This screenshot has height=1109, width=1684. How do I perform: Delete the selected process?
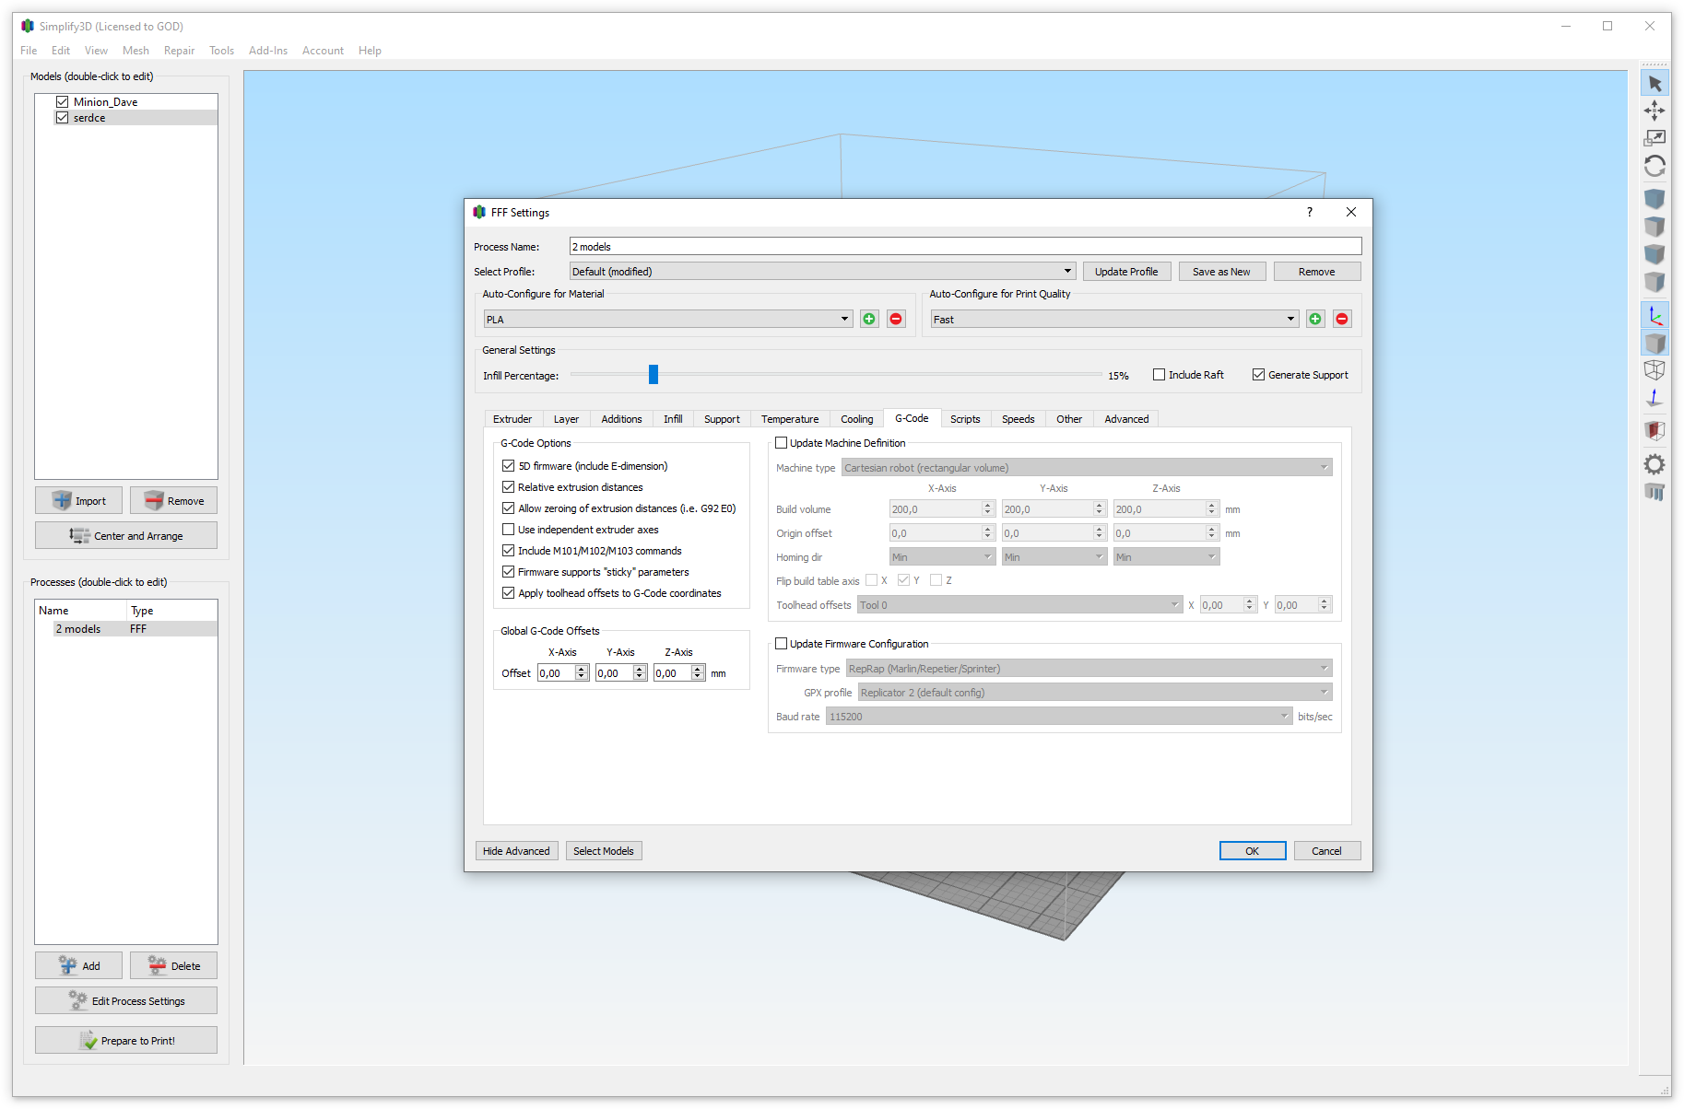pyautogui.click(x=173, y=965)
